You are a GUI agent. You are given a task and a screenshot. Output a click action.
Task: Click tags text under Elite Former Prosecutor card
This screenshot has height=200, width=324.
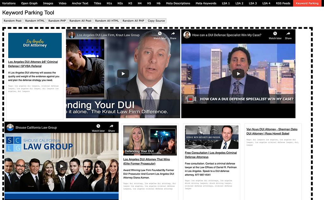[149, 186]
